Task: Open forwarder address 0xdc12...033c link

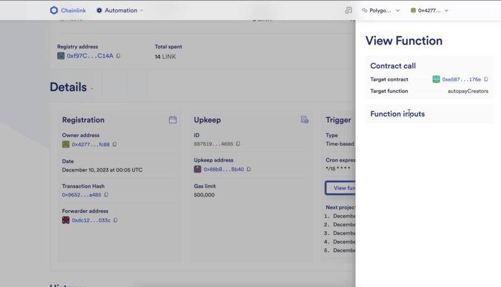Action: tap(91, 220)
